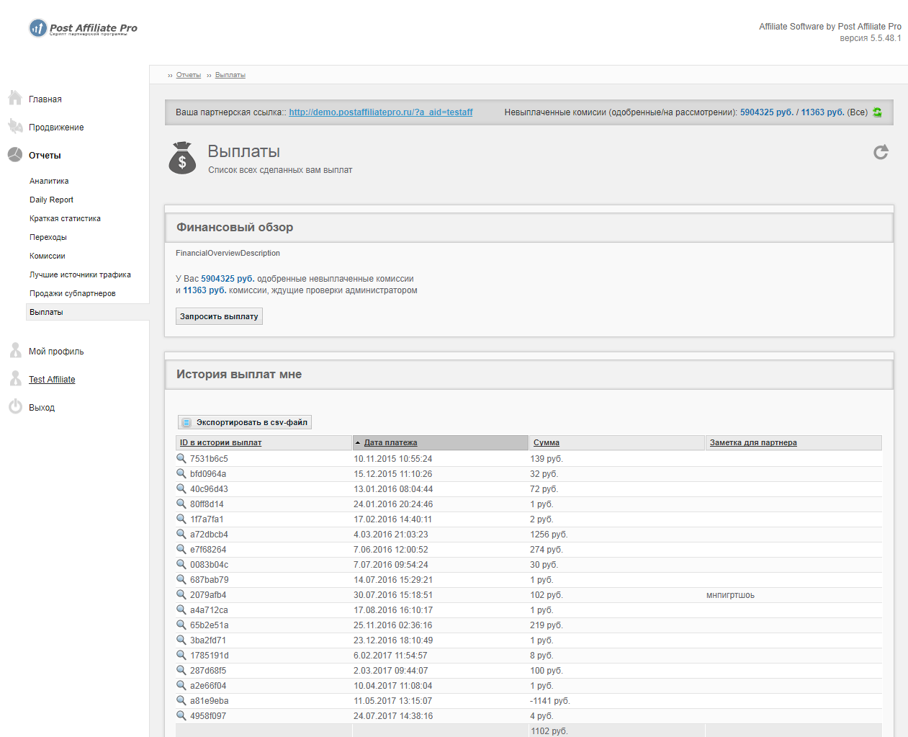Click Отчеты breadcrumb link
The height and width of the screenshot is (737, 908).
188,75
